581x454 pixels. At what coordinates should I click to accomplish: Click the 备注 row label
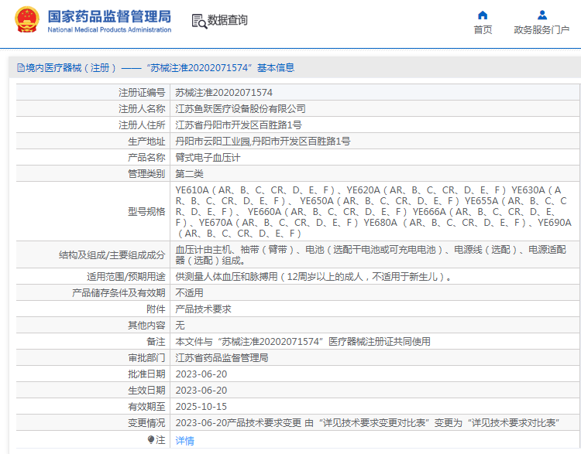156,342
